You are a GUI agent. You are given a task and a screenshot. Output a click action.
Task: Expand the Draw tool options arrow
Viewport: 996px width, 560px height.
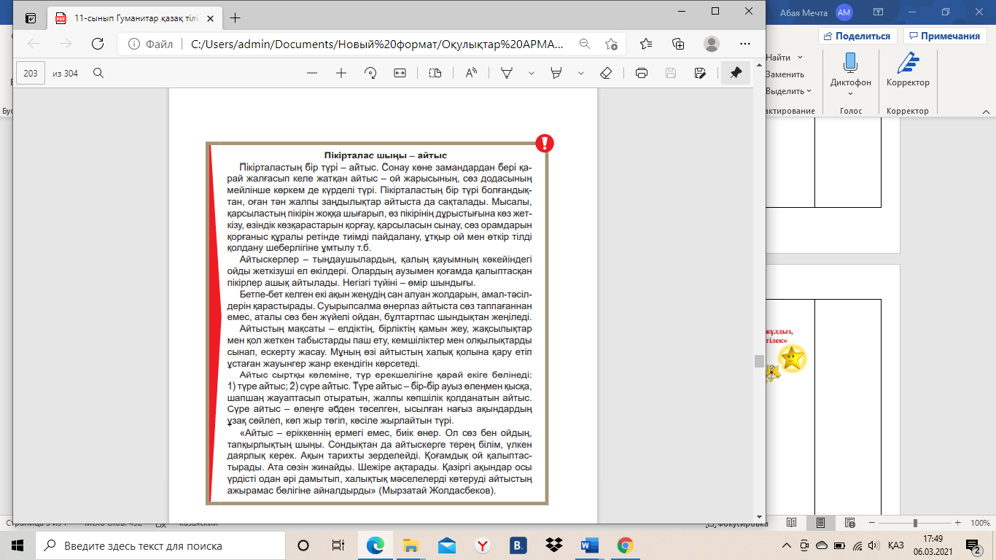click(532, 73)
